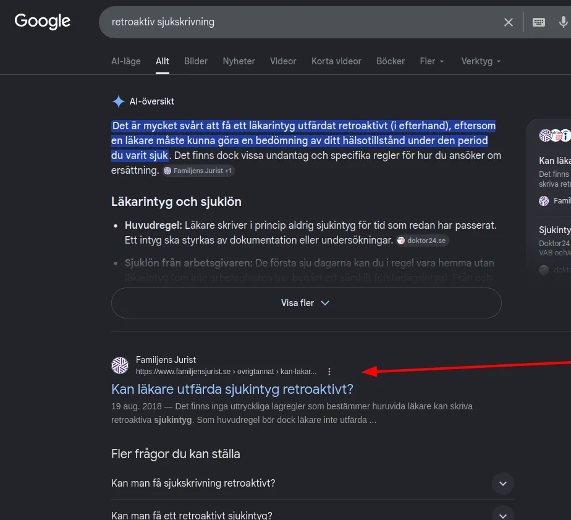
Task: Click the stacked source favicons in side panel
Action: coord(554,135)
